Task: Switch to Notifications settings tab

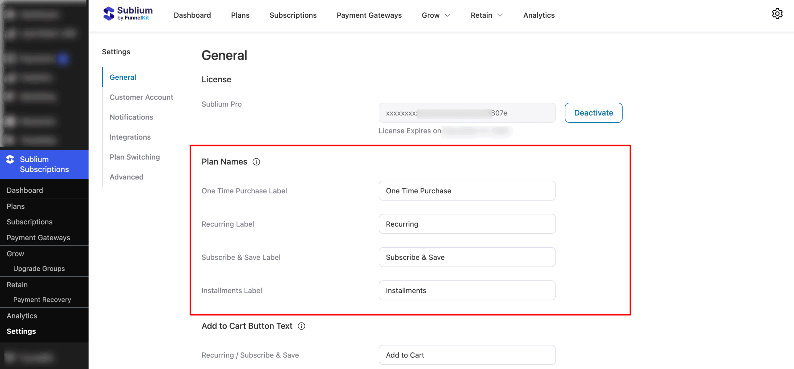Action: [131, 117]
